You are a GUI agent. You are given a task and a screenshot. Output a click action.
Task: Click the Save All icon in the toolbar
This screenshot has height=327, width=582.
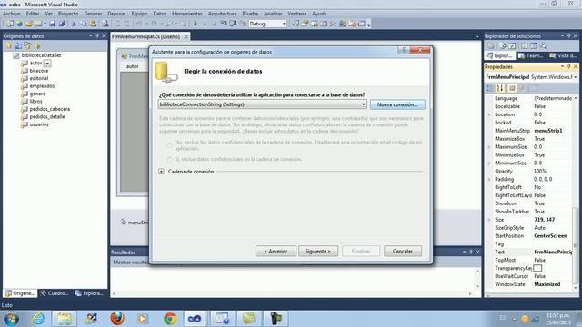62,24
